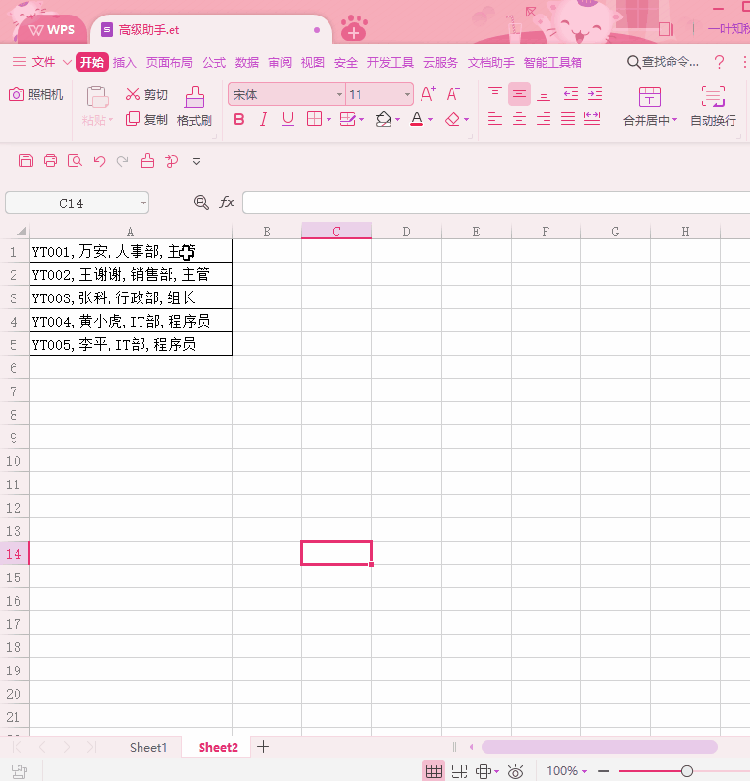The image size is (750, 781).
Task: Click the save icon in quick access bar
Action: 26,161
